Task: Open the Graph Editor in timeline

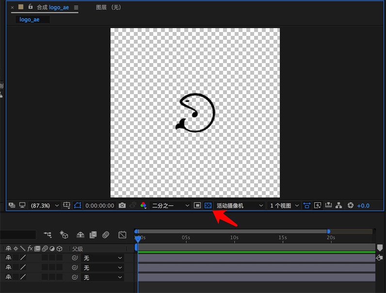Action: click(122, 235)
